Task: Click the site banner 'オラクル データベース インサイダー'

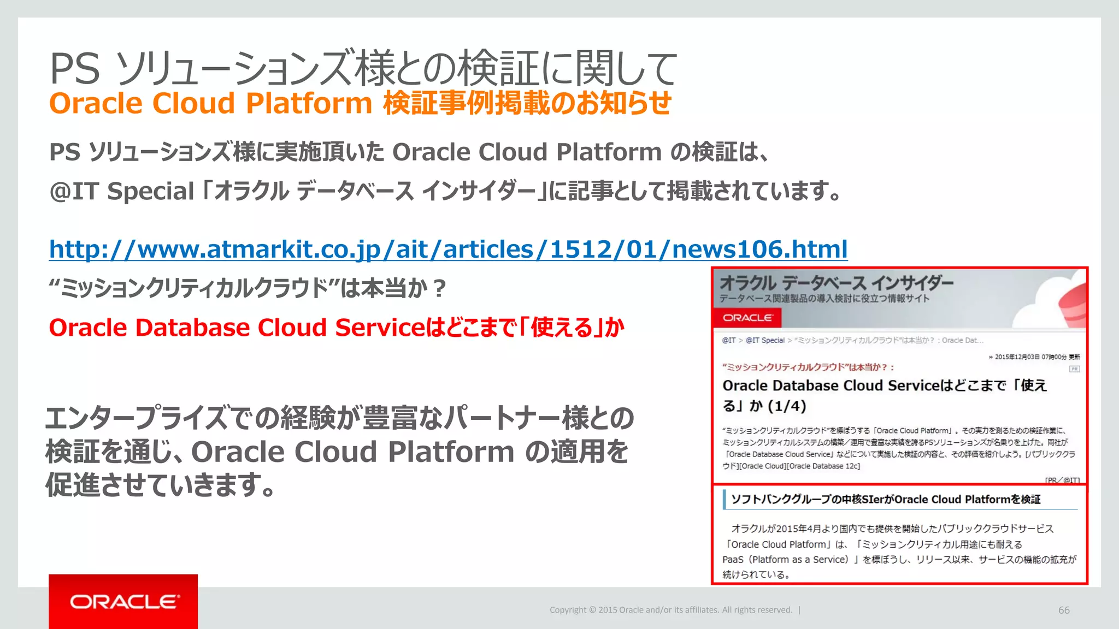Action: point(837,282)
